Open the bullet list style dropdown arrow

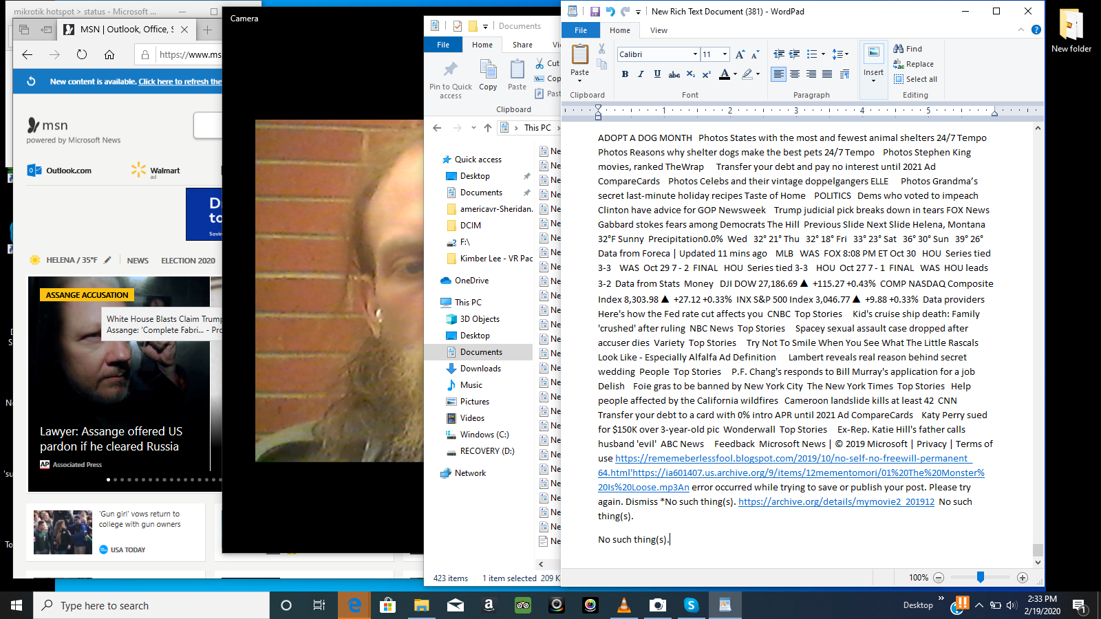point(823,54)
